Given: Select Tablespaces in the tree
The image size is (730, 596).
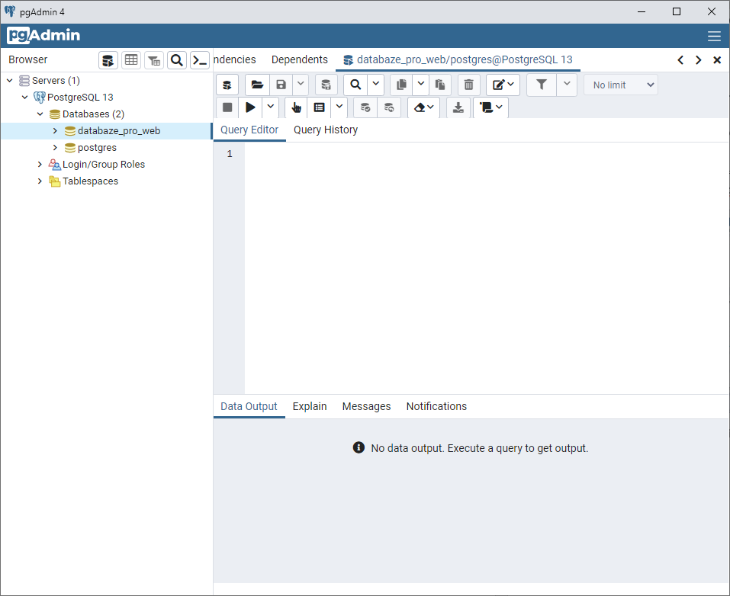Looking at the screenshot, I should [90, 181].
